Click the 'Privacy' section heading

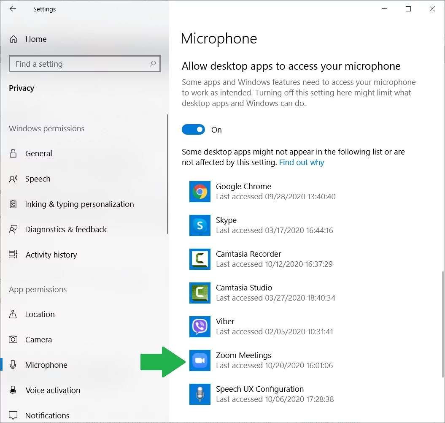[22, 88]
